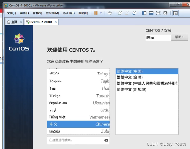Open the 虚拟机(M) menu

(x=52, y=13)
